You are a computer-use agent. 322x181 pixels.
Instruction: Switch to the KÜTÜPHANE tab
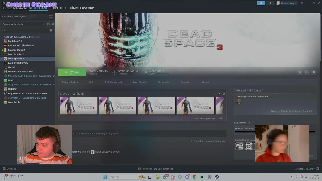pyautogui.click(x=38, y=8)
